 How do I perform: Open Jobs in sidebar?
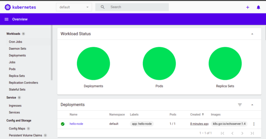tap(12, 62)
